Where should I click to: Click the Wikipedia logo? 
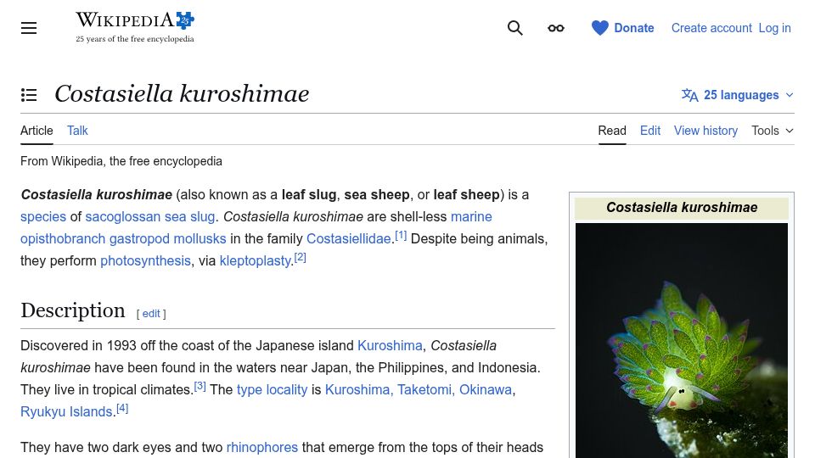click(135, 27)
